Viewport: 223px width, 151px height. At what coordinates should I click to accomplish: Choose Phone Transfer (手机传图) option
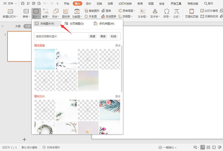click(104, 24)
